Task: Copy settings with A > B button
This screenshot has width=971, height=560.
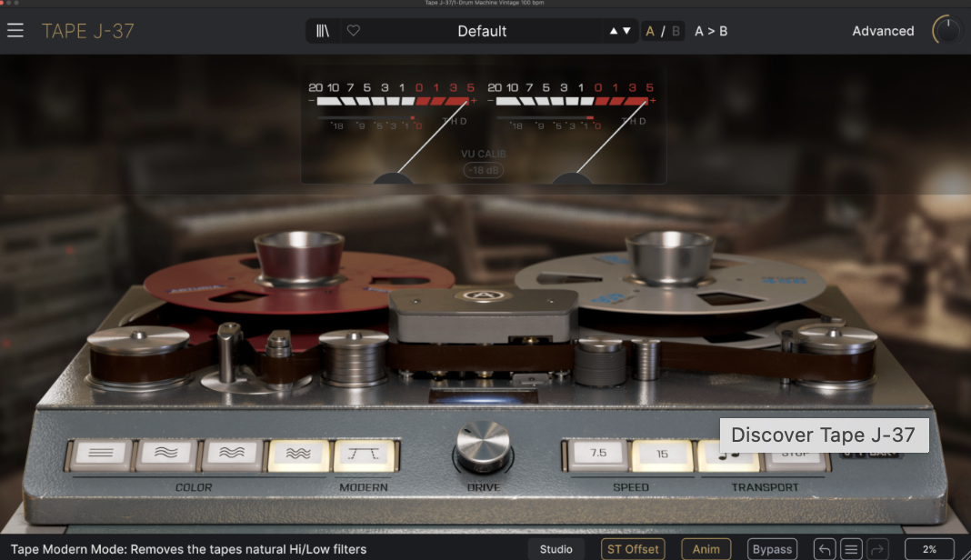Action: click(x=711, y=31)
